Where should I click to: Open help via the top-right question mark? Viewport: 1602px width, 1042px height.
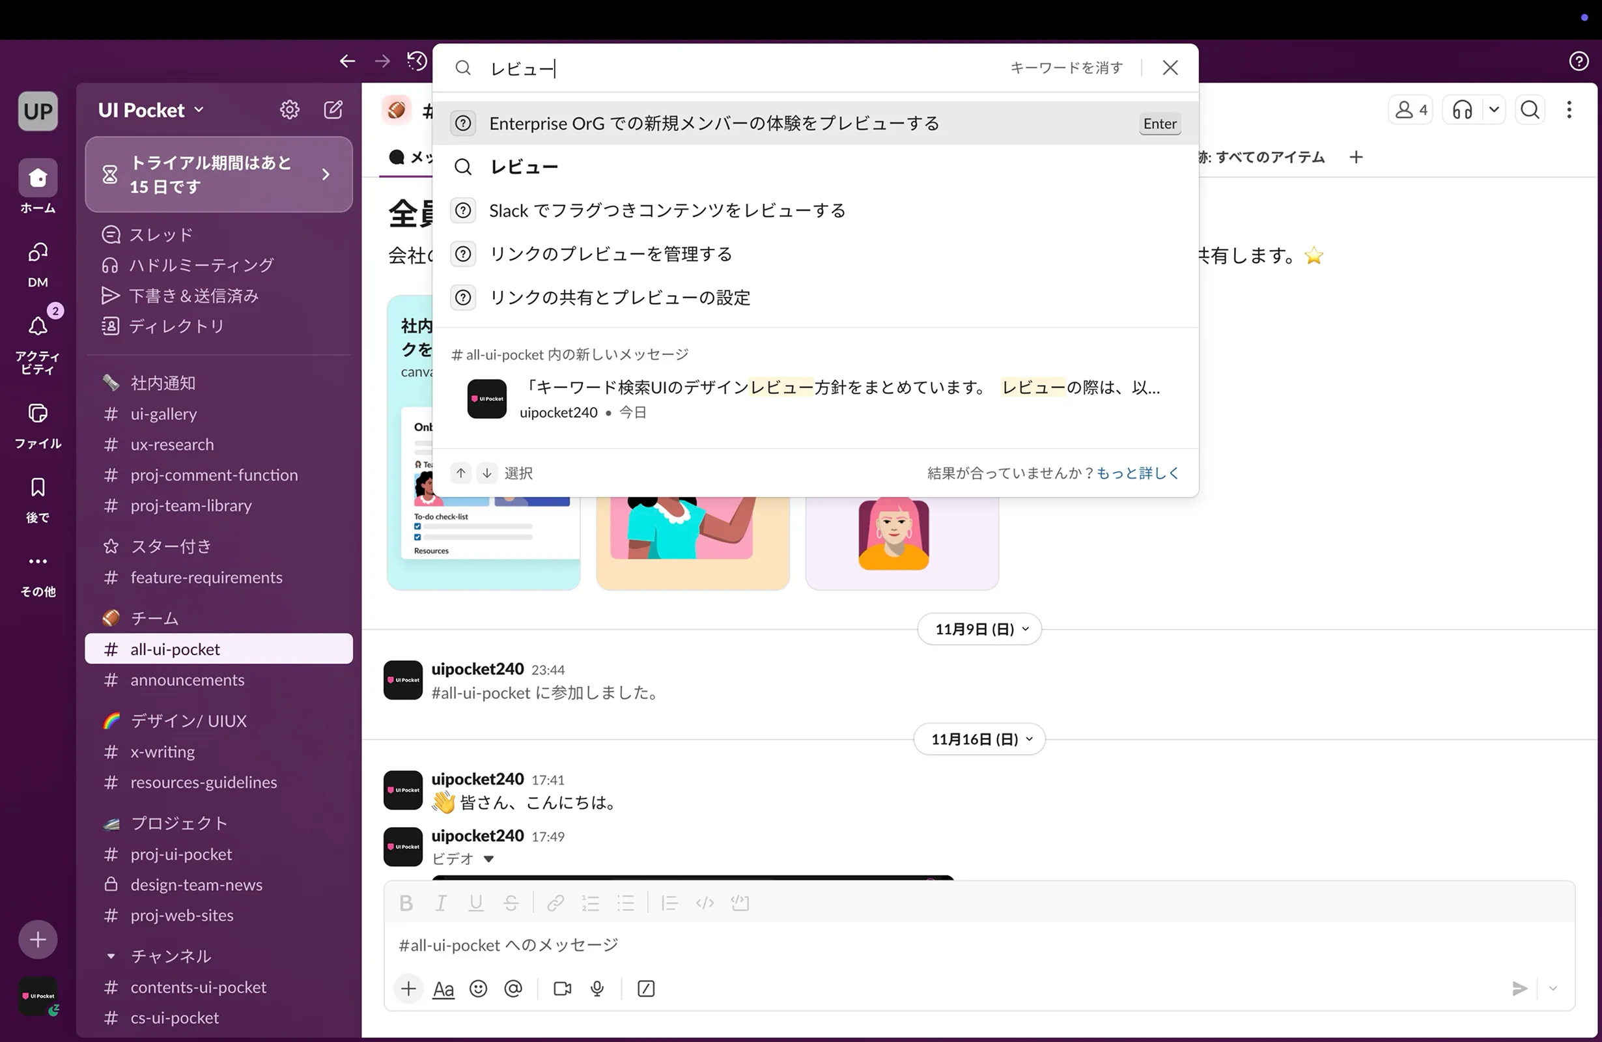1579,61
